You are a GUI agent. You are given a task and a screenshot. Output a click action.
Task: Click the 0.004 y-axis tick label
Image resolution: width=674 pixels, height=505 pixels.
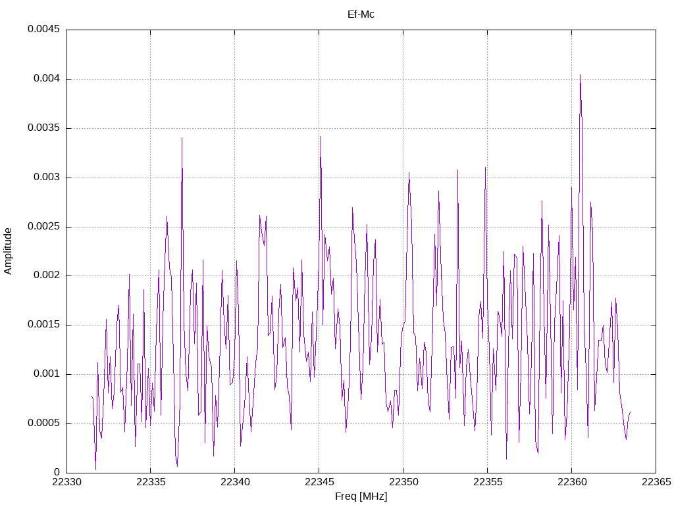(47, 79)
